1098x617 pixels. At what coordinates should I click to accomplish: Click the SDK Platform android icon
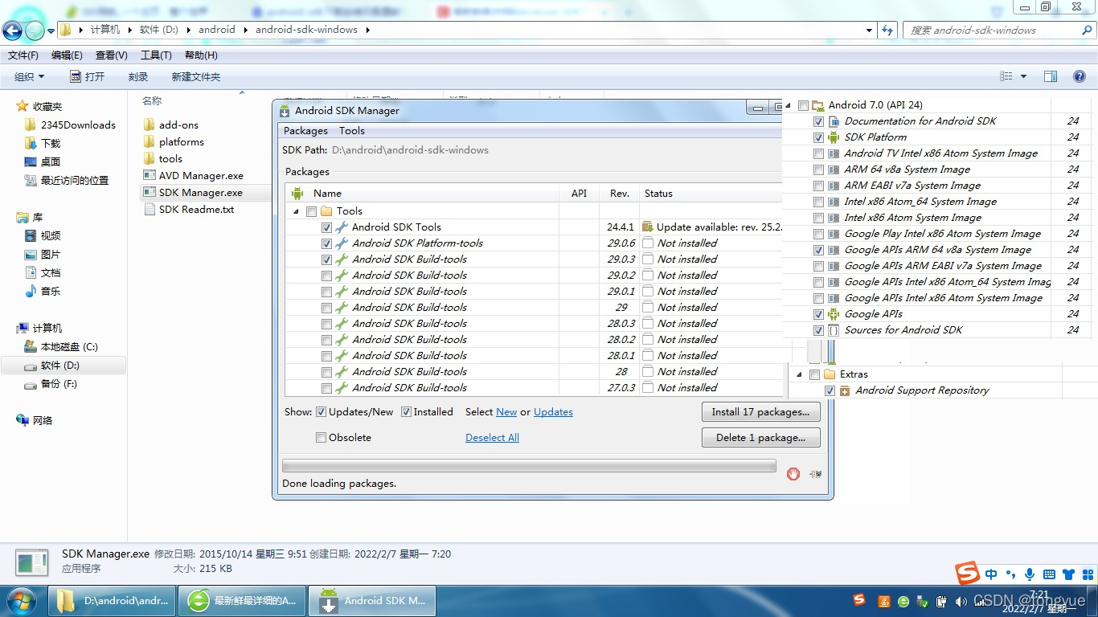(834, 137)
